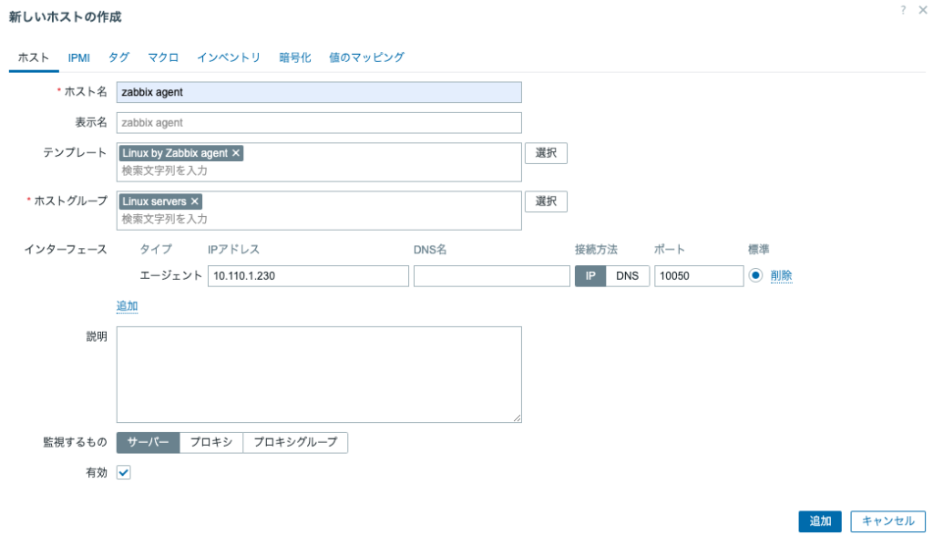The height and width of the screenshot is (536, 933).
Task: Open the 暗号化 tab
Action: tap(295, 57)
